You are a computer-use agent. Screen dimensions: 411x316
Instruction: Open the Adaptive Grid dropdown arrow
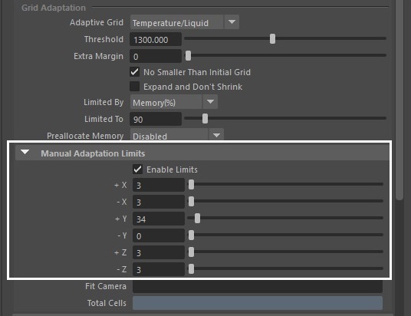point(232,22)
